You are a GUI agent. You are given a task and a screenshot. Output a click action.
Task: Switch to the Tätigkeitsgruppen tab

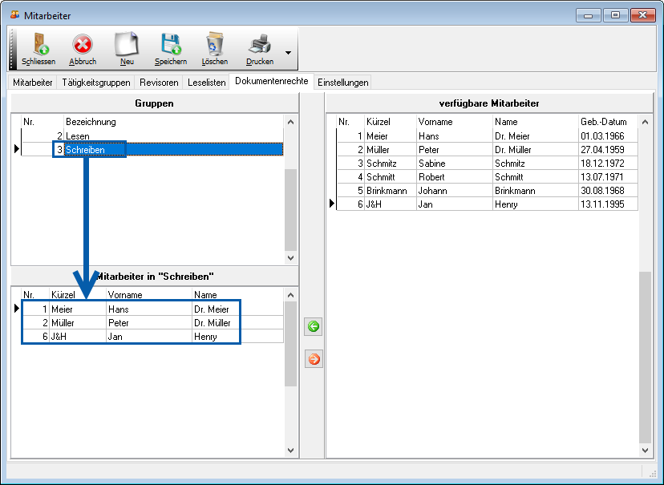95,83
